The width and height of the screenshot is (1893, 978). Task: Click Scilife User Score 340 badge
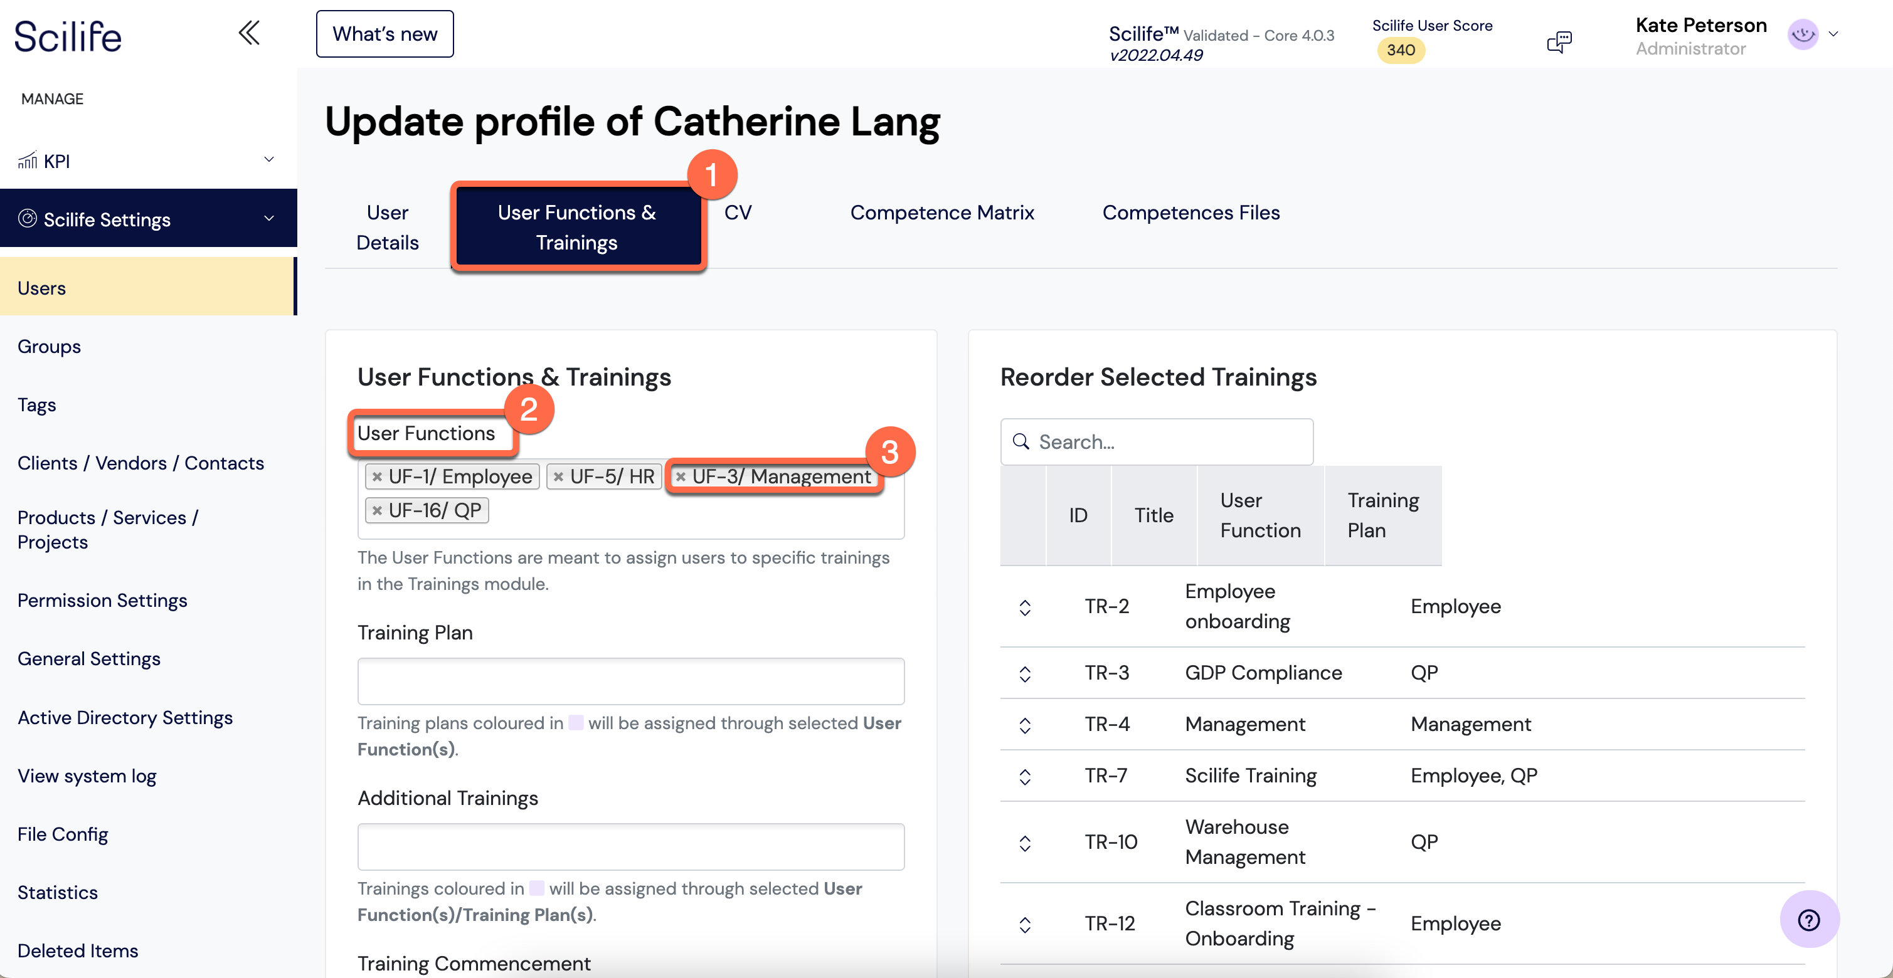coord(1401,50)
